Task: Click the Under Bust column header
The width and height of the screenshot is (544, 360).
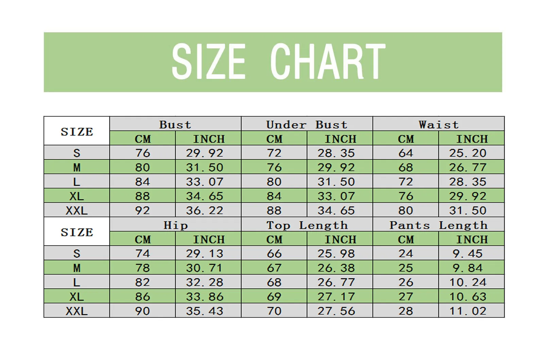Action: tap(307, 124)
